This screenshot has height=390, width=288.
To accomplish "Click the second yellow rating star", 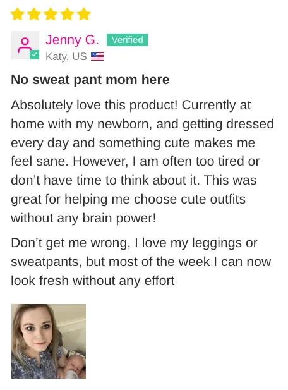I will 34,14.
